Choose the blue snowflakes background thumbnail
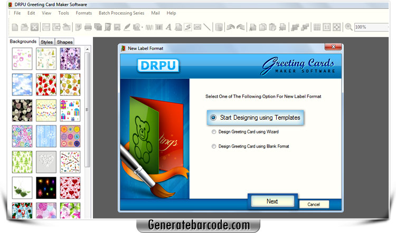Image resolution: width=396 pixels, height=233 pixels. click(x=46, y=136)
